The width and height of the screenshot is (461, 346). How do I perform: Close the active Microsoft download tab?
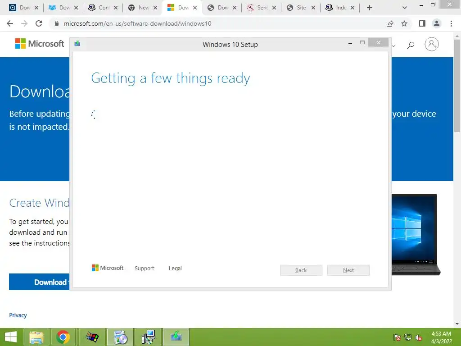195,8
